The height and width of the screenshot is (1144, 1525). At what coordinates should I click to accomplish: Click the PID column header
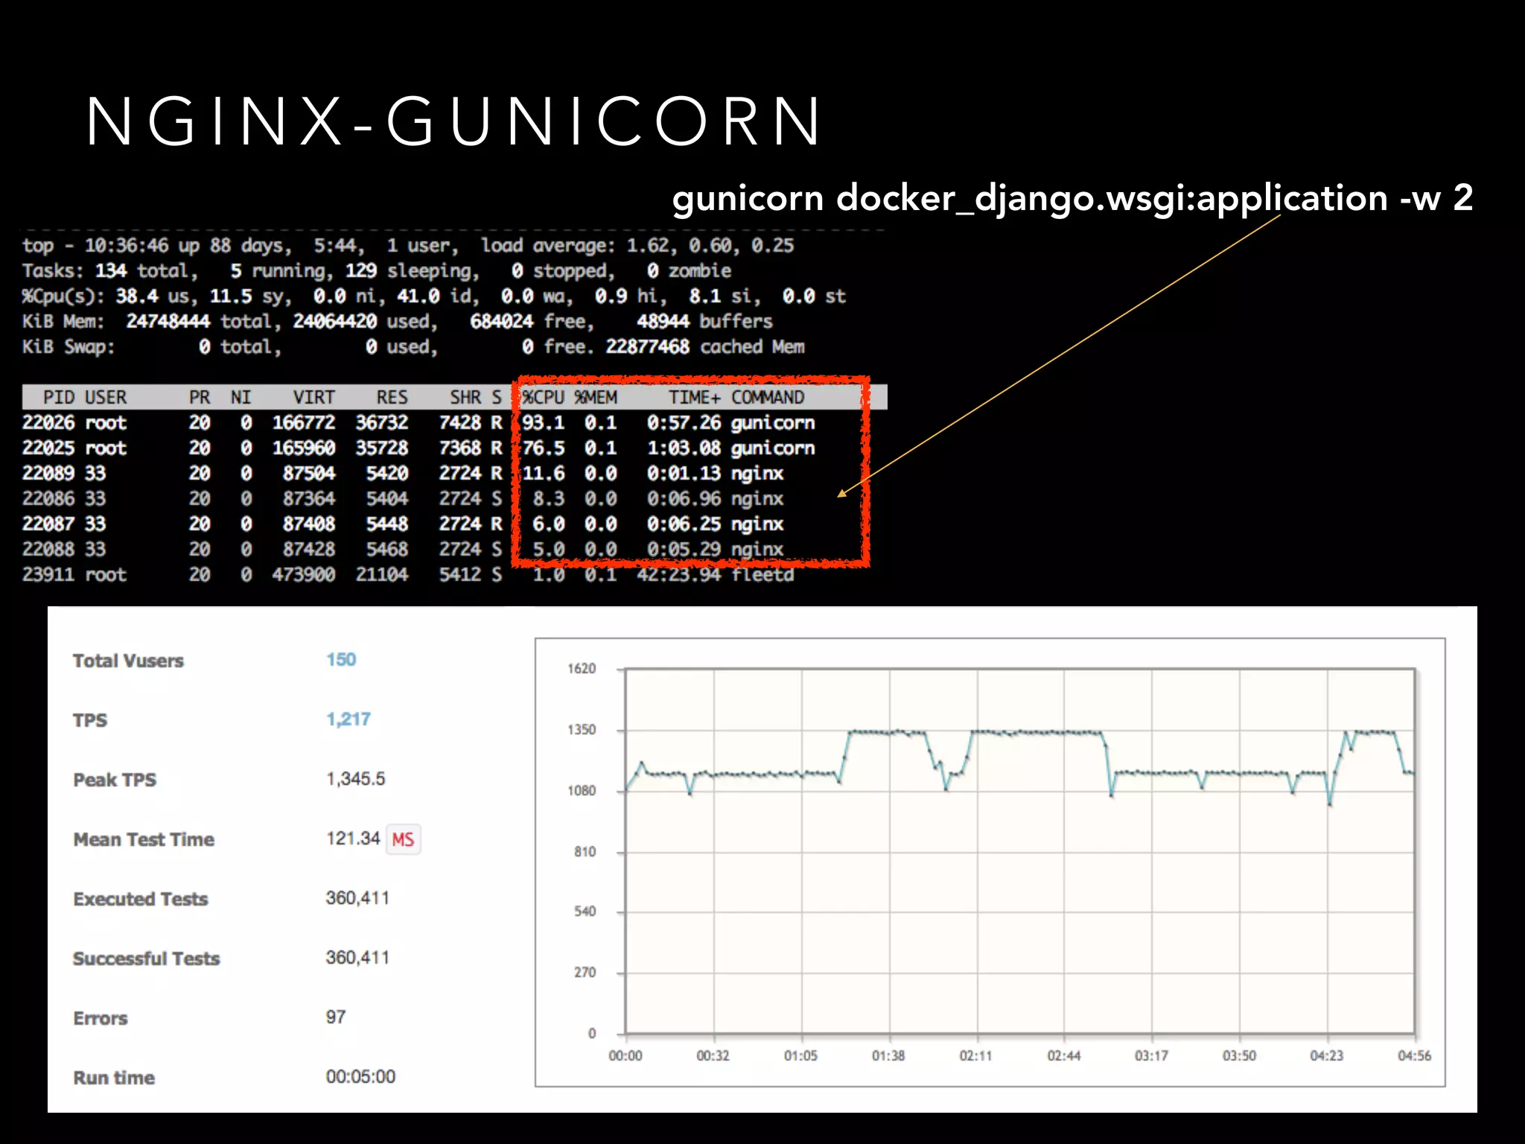[58, 397]
